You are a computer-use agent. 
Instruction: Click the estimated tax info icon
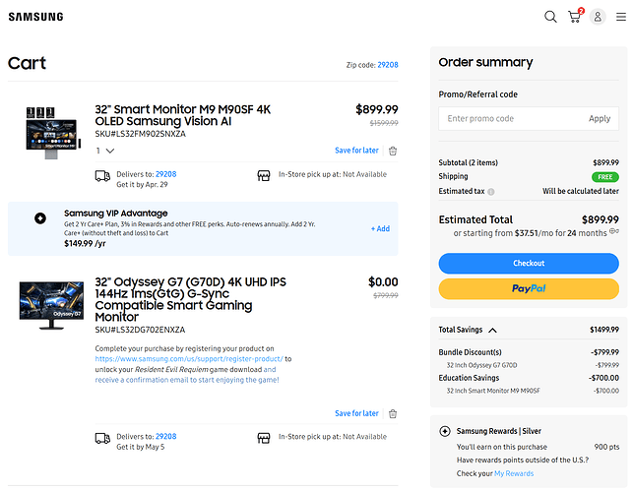click(x=491, y=191)
